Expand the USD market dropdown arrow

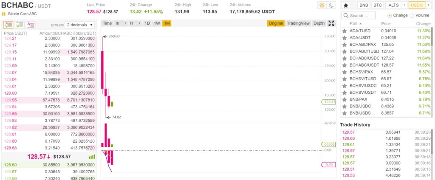pos(428,5)
